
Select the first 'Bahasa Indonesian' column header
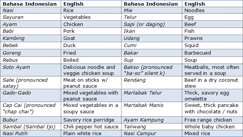(31, 4)
